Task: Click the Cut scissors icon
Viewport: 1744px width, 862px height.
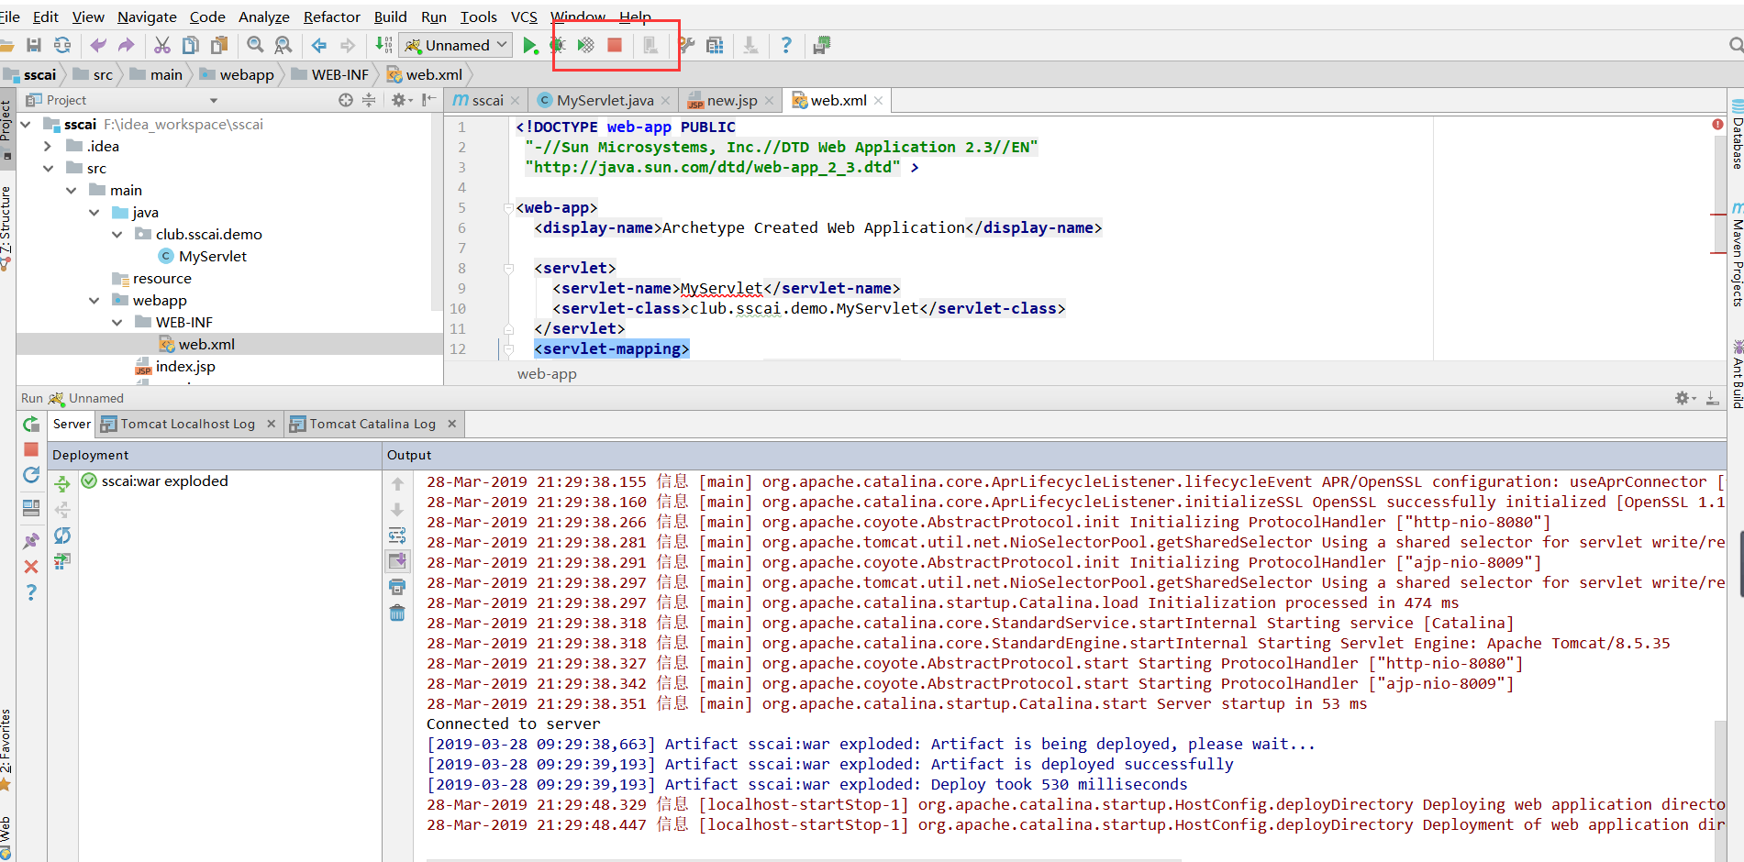Action: 162,46
